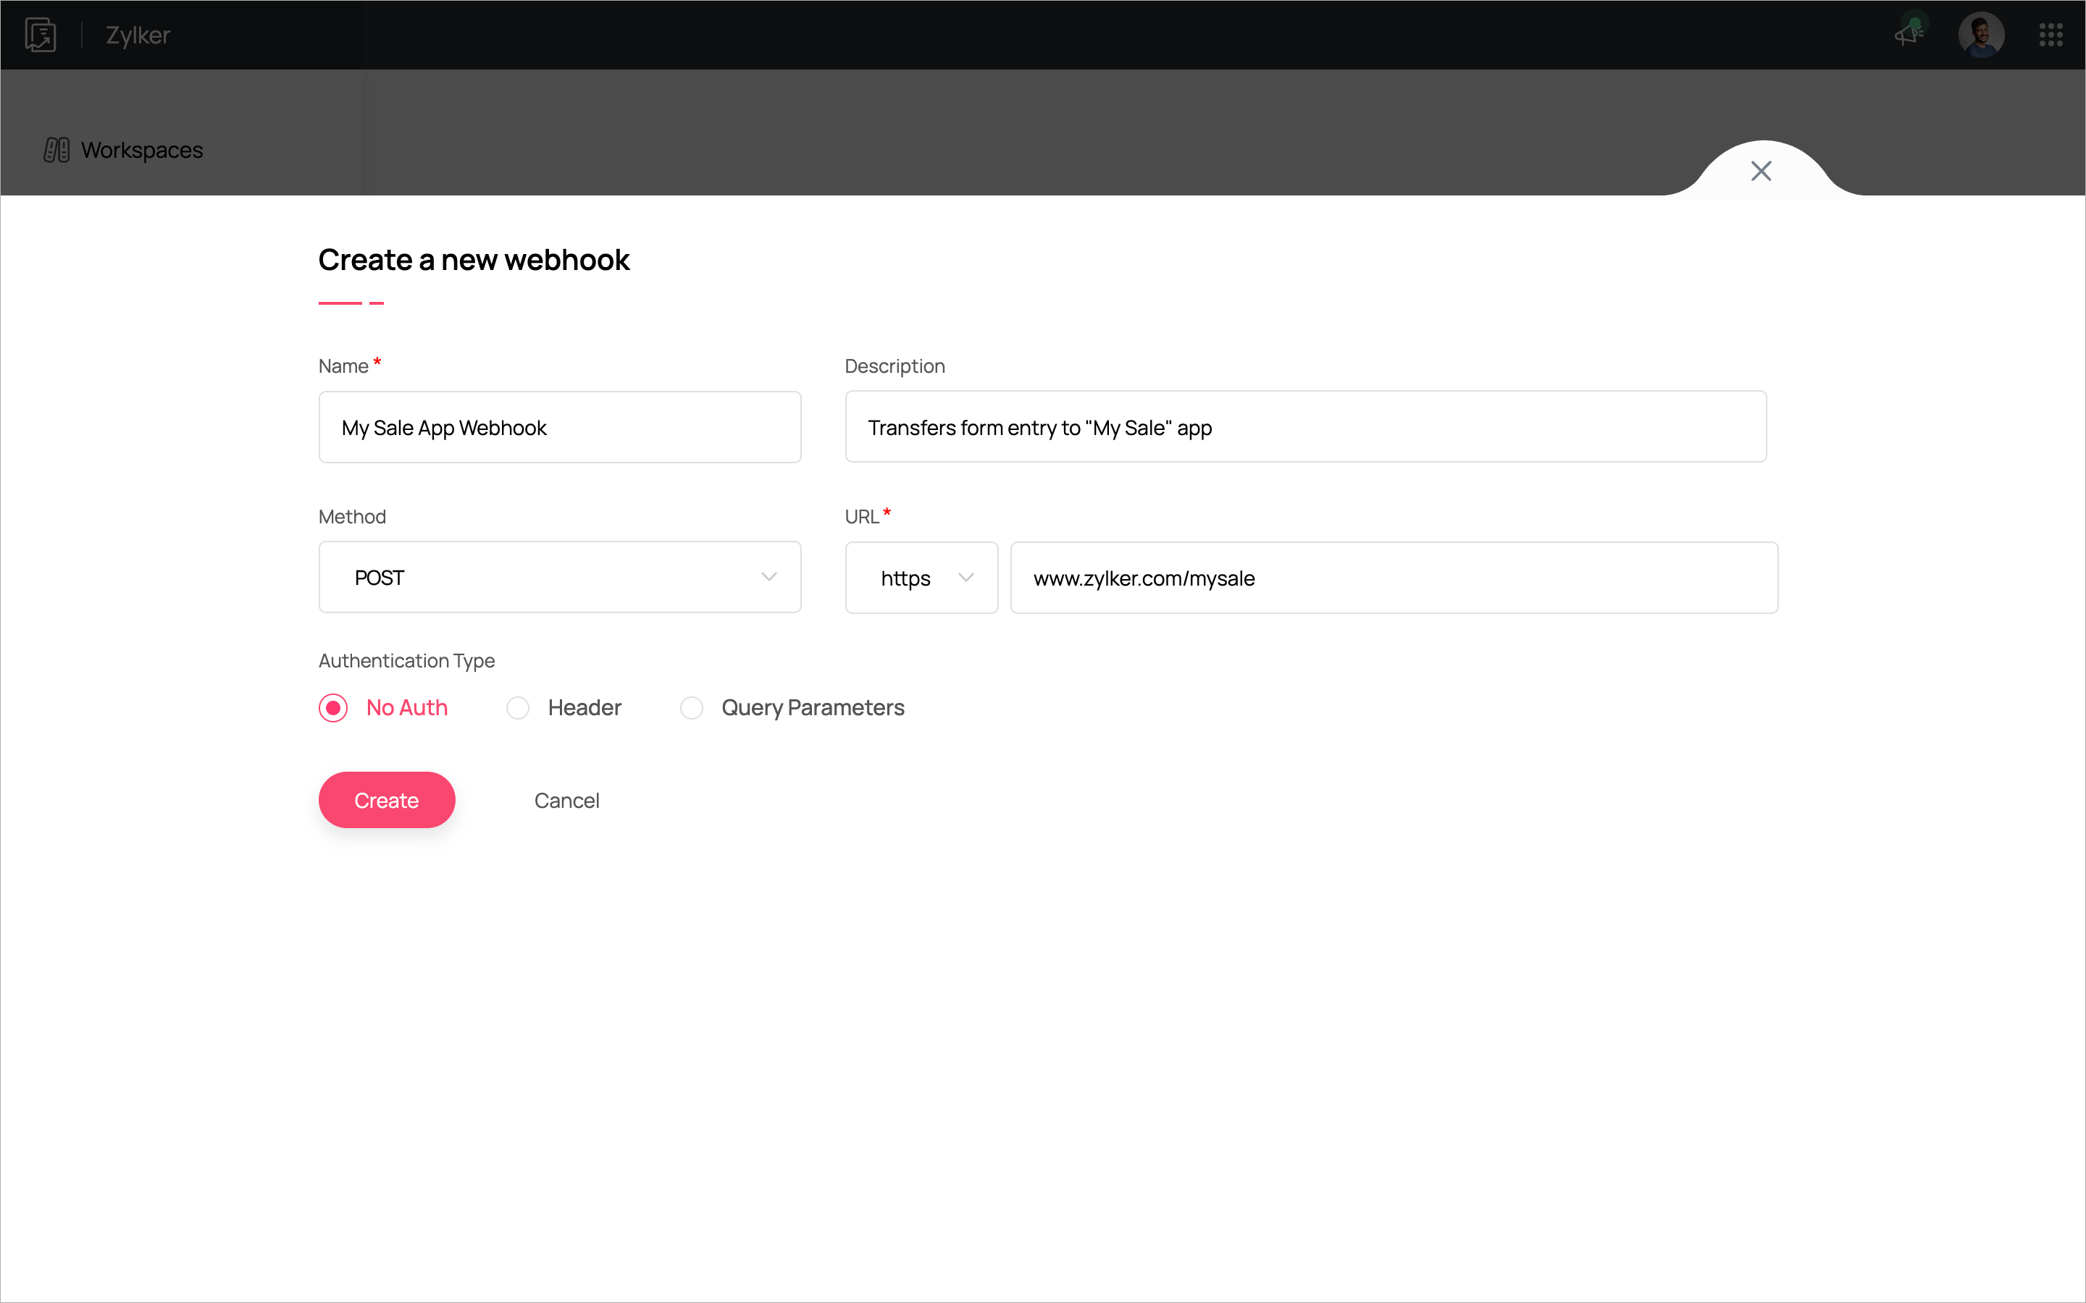This screenshot has width=2086, height=1303.
Task: Click the Method dropdown chevron arrow
Action: [x=768, y=578]
